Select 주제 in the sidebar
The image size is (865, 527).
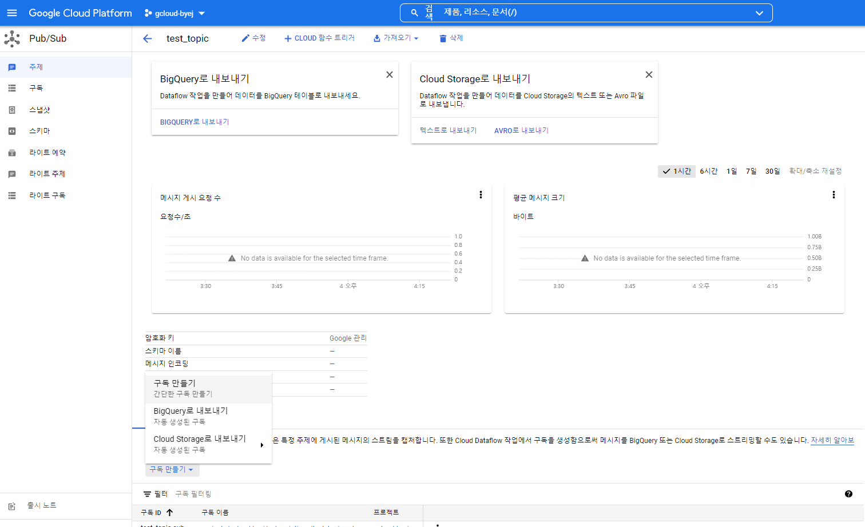(66, 67)
